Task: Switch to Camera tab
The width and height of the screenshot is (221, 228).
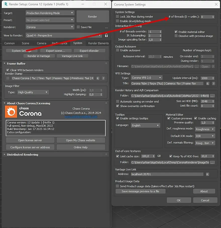Action: click(x=41, y=43)
